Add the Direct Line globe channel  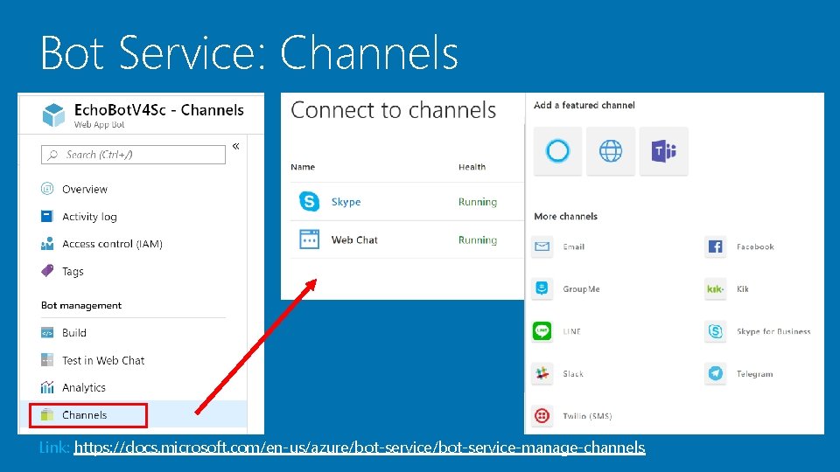point(611,151)
